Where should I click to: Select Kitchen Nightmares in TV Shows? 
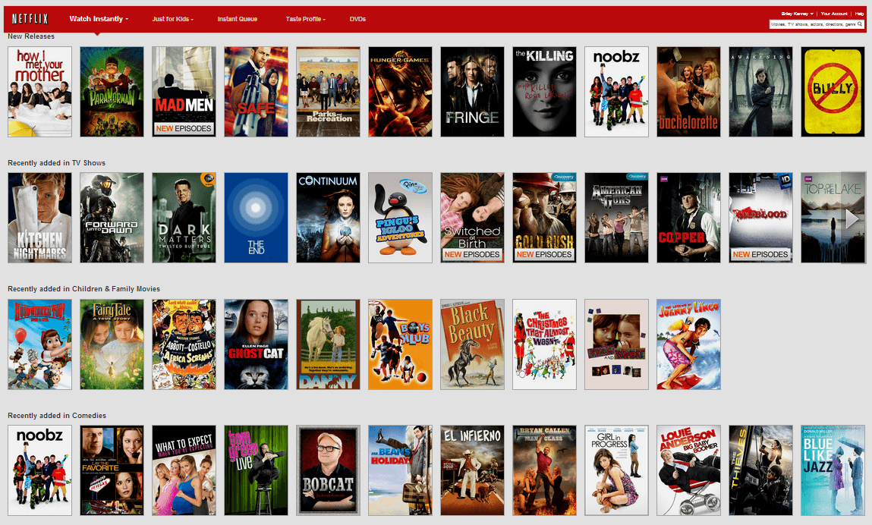click(39, 218)
